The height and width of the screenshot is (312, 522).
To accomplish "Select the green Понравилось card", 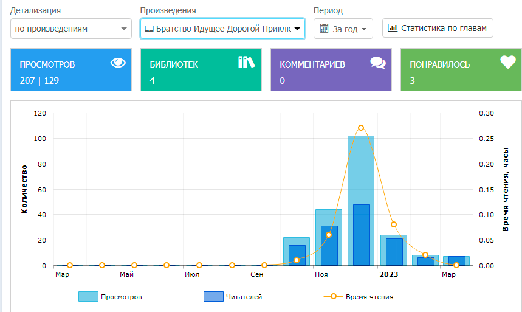I will click(x=461, y=70).
